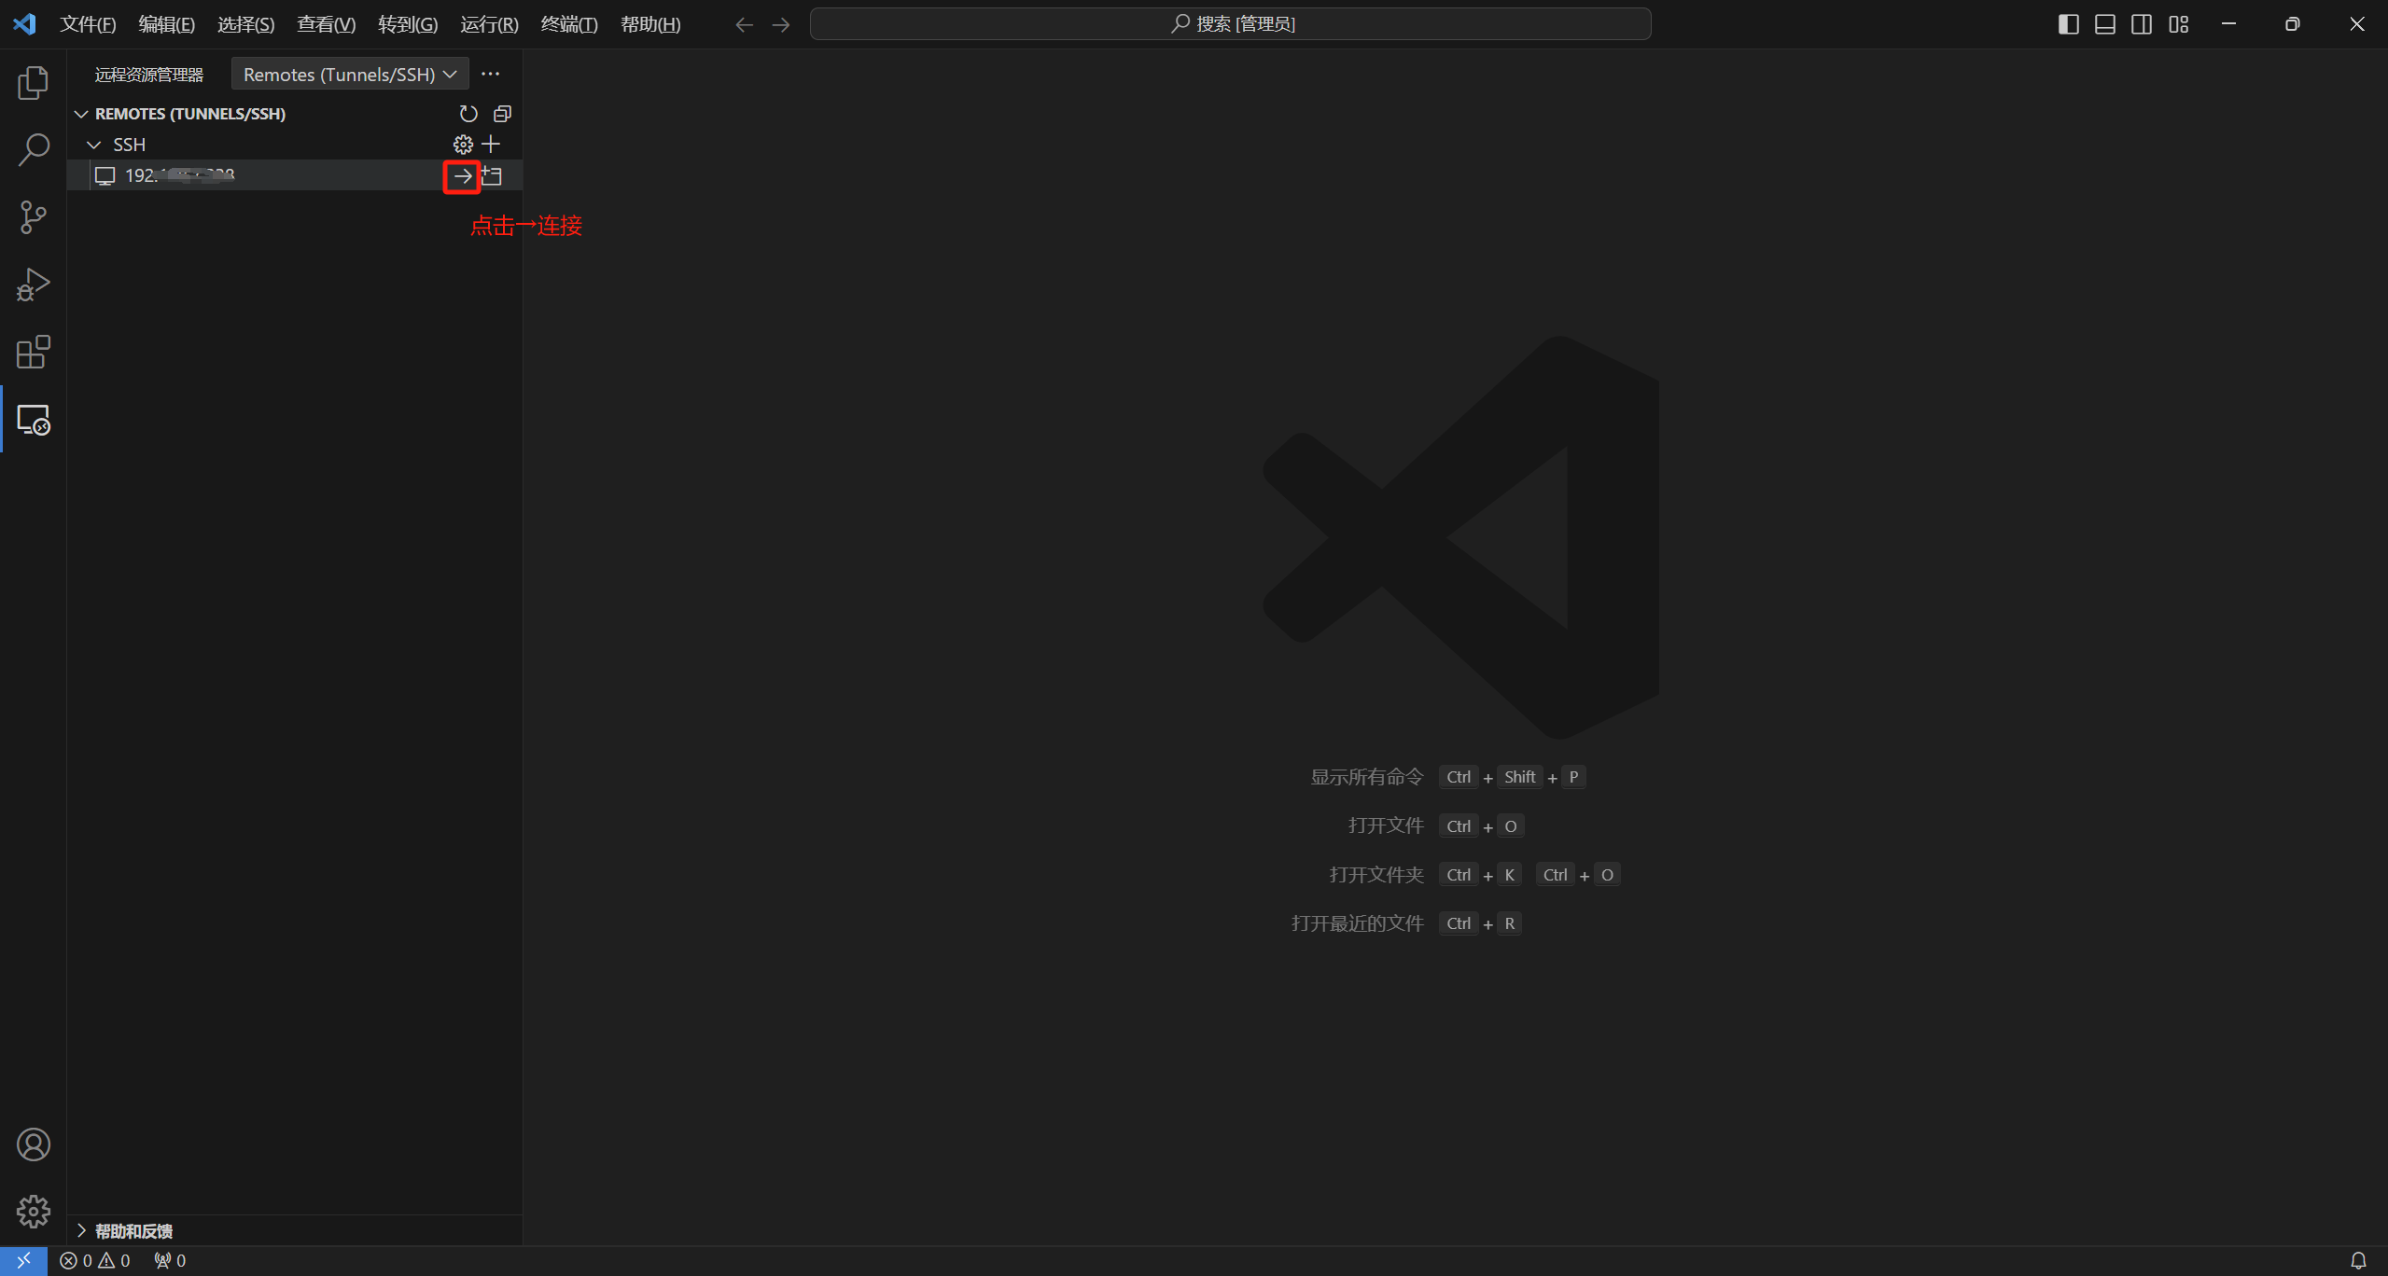Open the Extensions view
This screenshot has height=1276, width=2388.
(x=33, y=352)
